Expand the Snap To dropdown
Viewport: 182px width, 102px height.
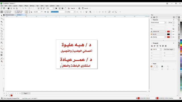click(76, 8)
